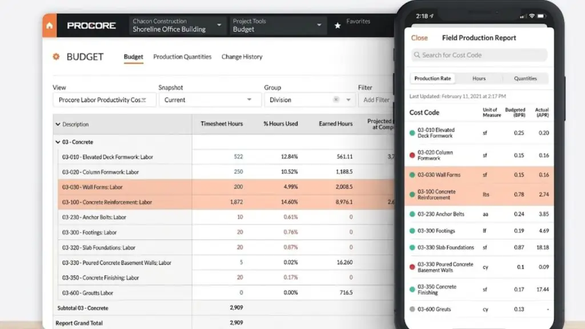Screen dimensions: 585x329
Task: Click Favorites in the top bar
Action: [358, 21]
